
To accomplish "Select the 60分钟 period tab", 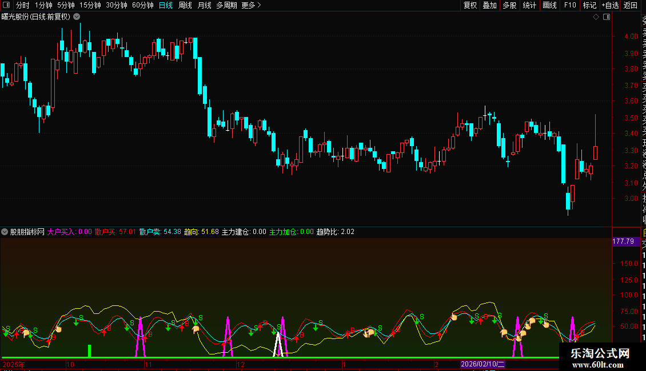I will point(143,5).
